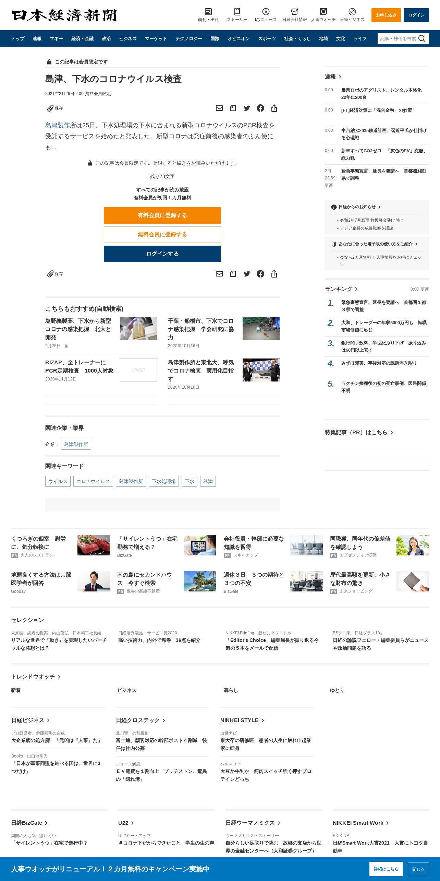Open 特集記事（PR）はこちら chevron link
Image resolution: width=440 pixels, height=881 pixels.
(x=359, y=433)
